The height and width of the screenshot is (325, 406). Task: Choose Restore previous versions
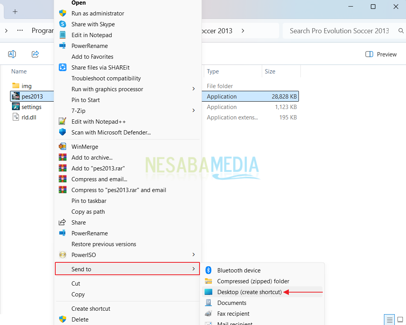coord(104,244)
